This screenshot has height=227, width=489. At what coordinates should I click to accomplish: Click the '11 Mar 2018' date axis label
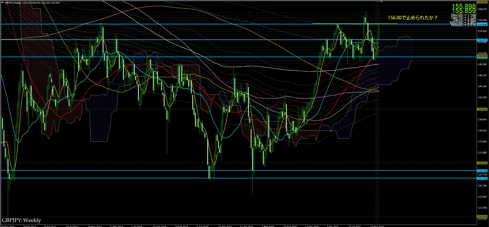point(116,226)
